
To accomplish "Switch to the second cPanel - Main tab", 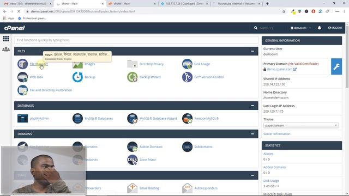I will click(x=132, y=4).
